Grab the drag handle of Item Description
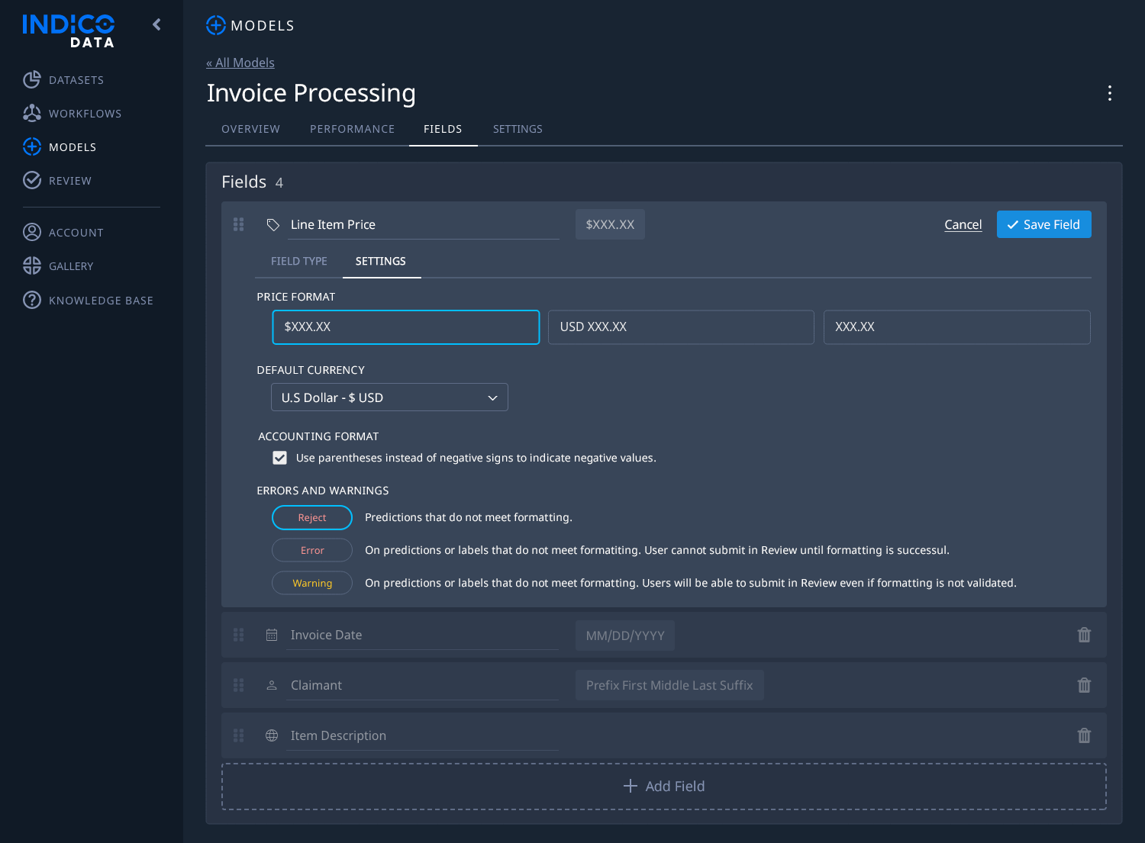Screen dimensions: 1145x843 pyautogui.click(x=238, y=735)
